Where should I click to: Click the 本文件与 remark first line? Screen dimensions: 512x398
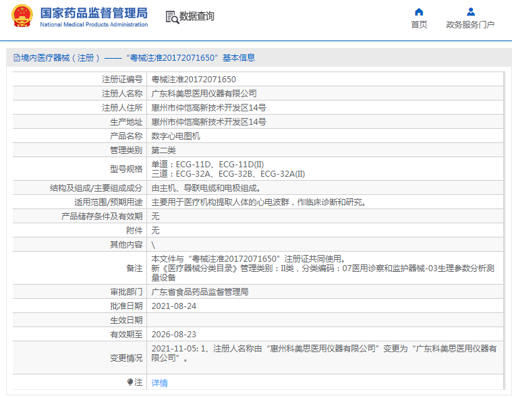(248, 259)
